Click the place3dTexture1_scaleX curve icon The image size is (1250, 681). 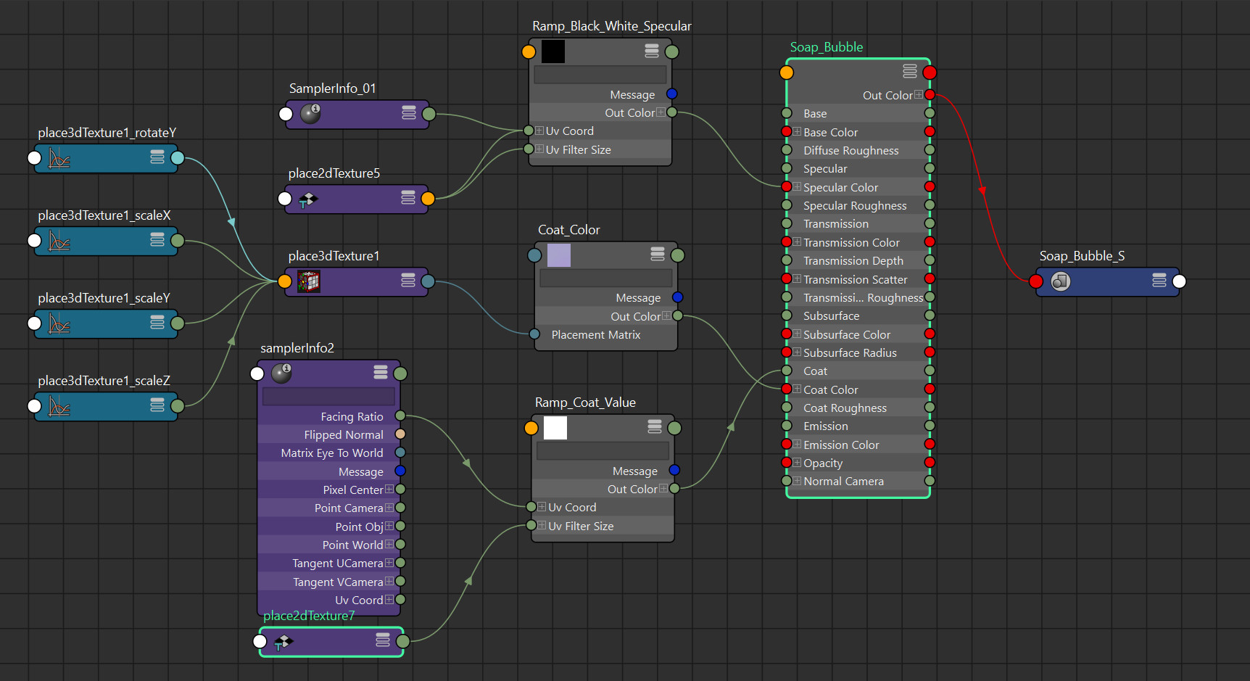[x=58, y=241]
